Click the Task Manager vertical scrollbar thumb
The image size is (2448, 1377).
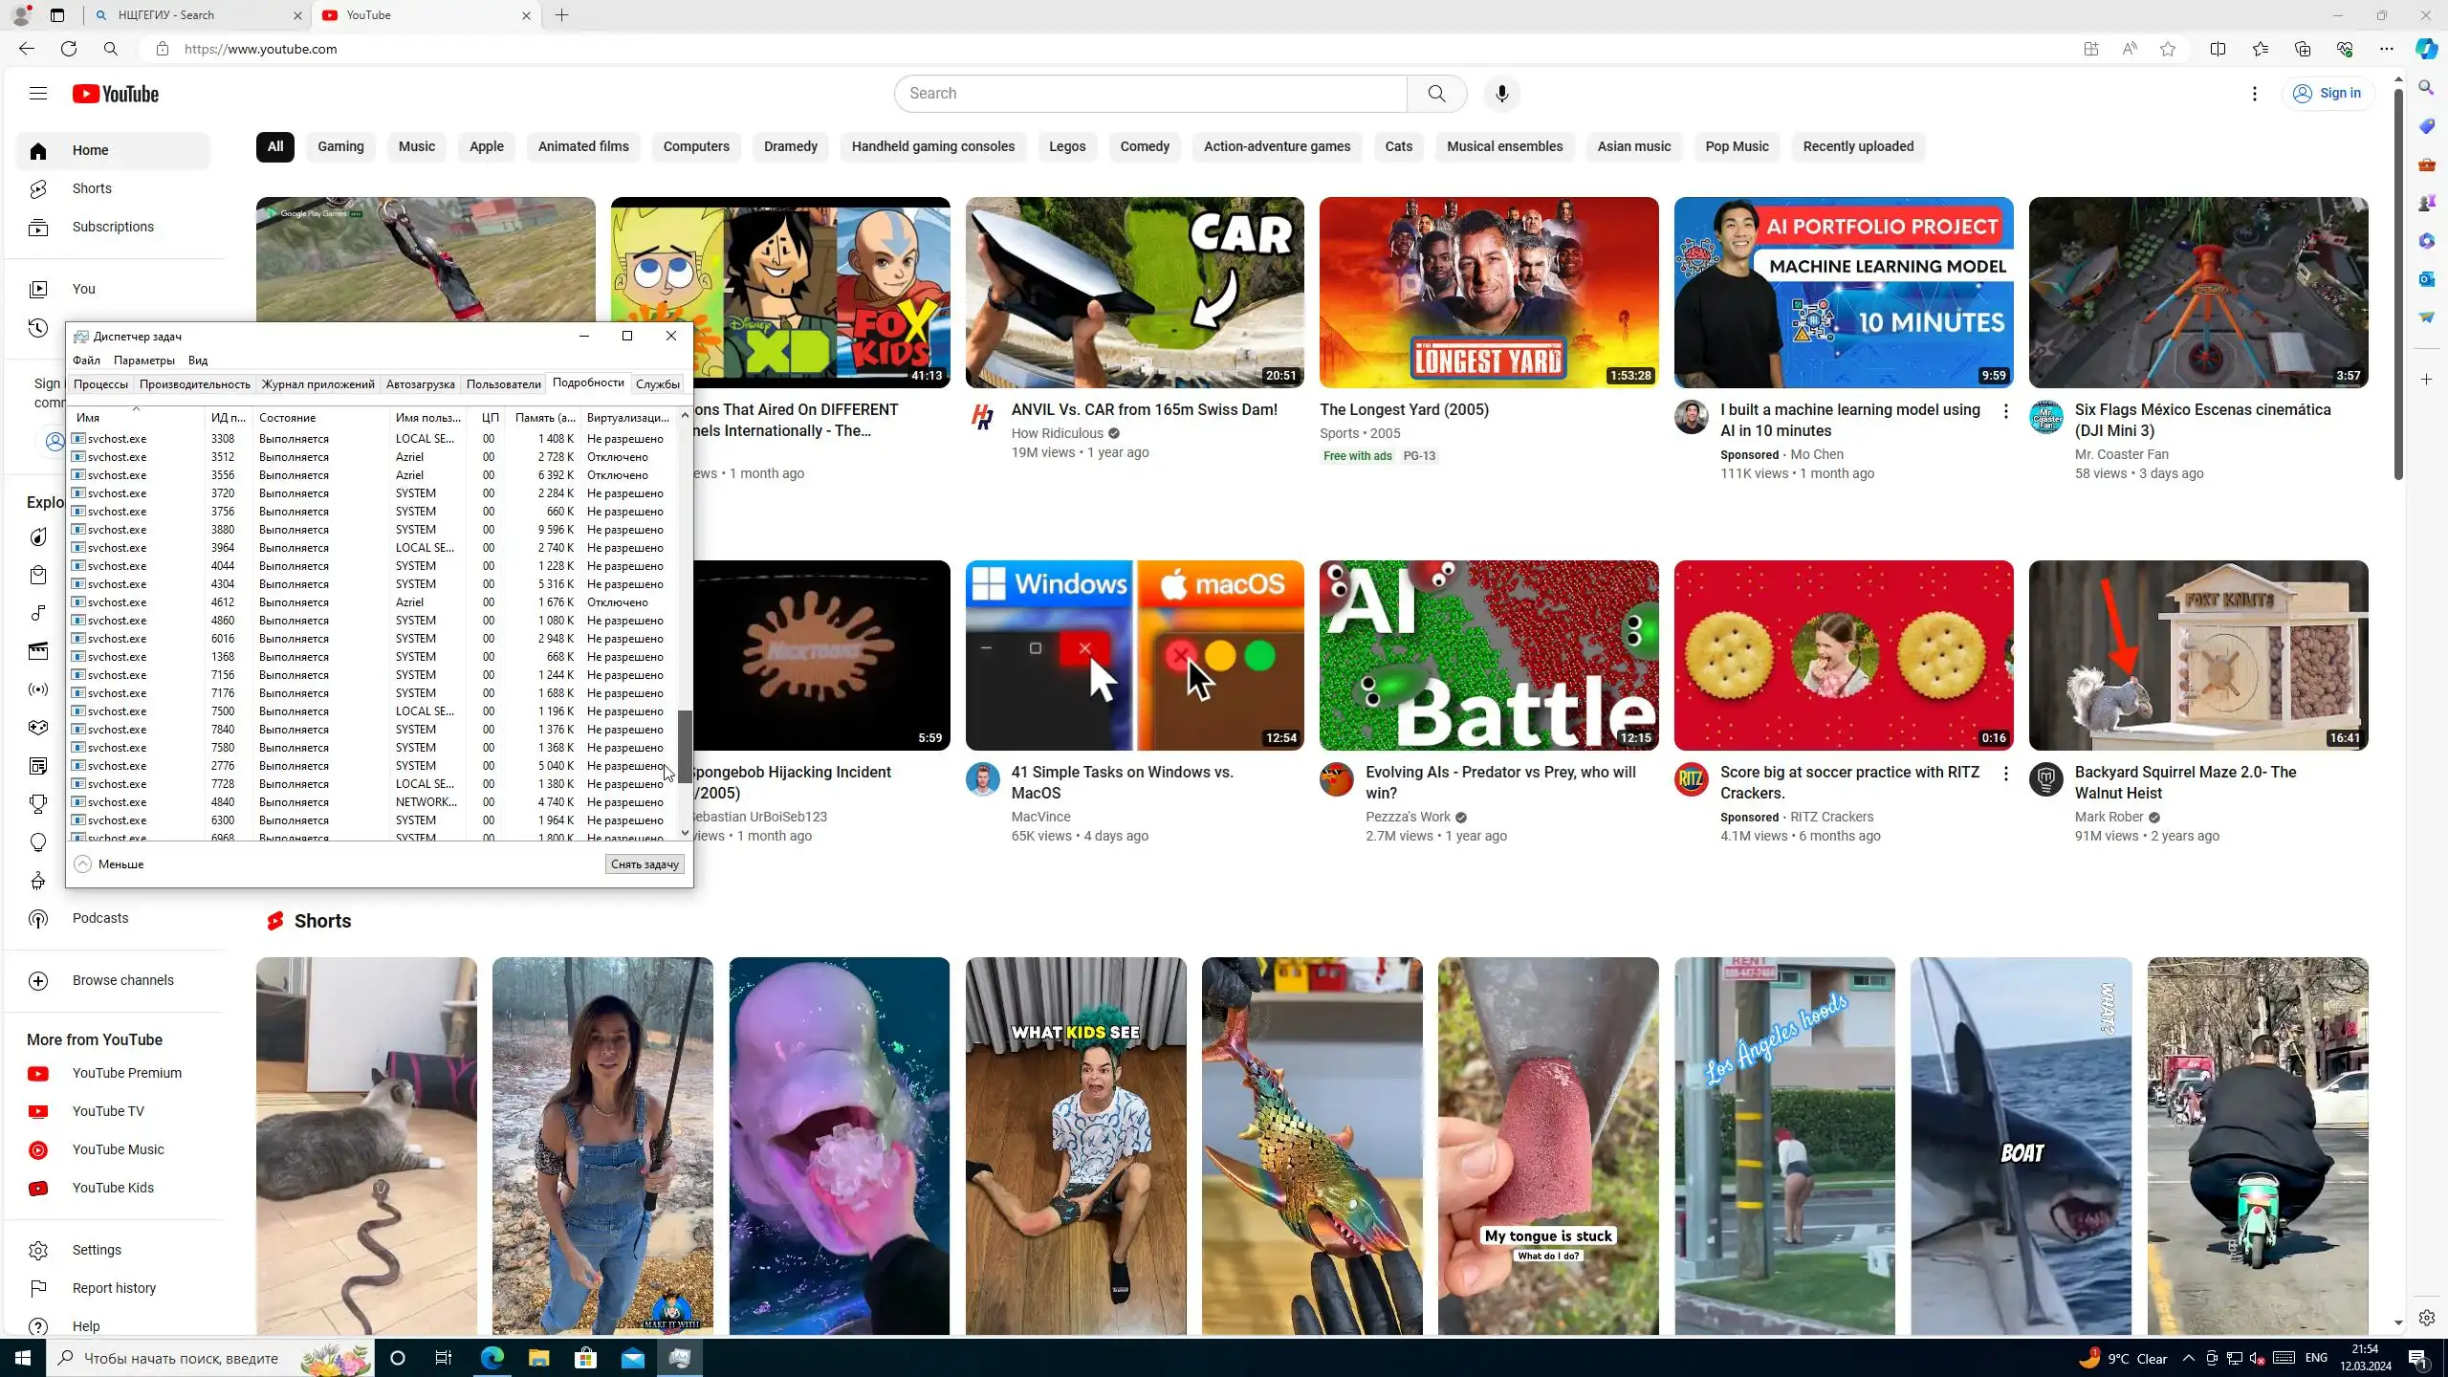[x=685, y=747]
